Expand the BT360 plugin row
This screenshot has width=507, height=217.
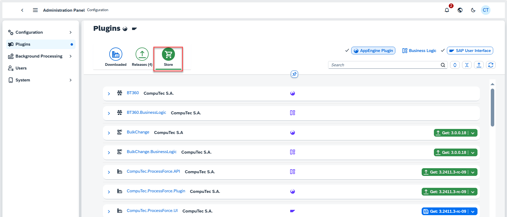109,94
